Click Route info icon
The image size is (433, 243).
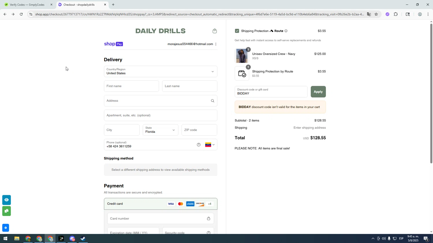pos(286,31)
